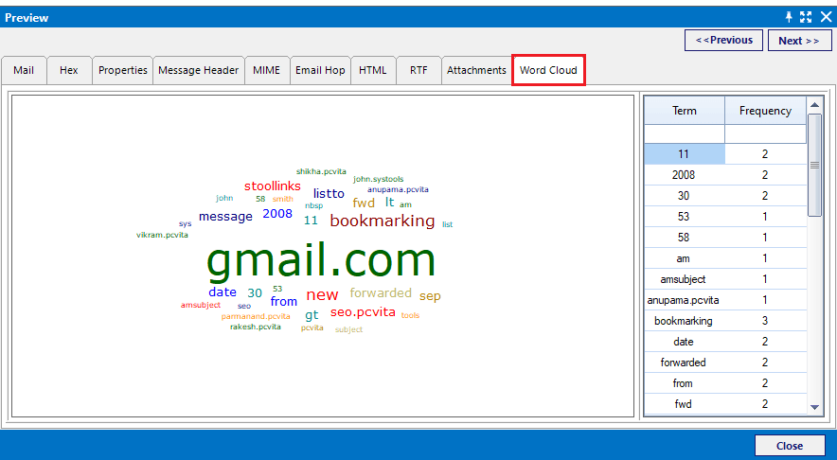The image size is (837, 460).
Task: Maximize the Preview panel with fullscreen icon
Action: coord(806,17)
